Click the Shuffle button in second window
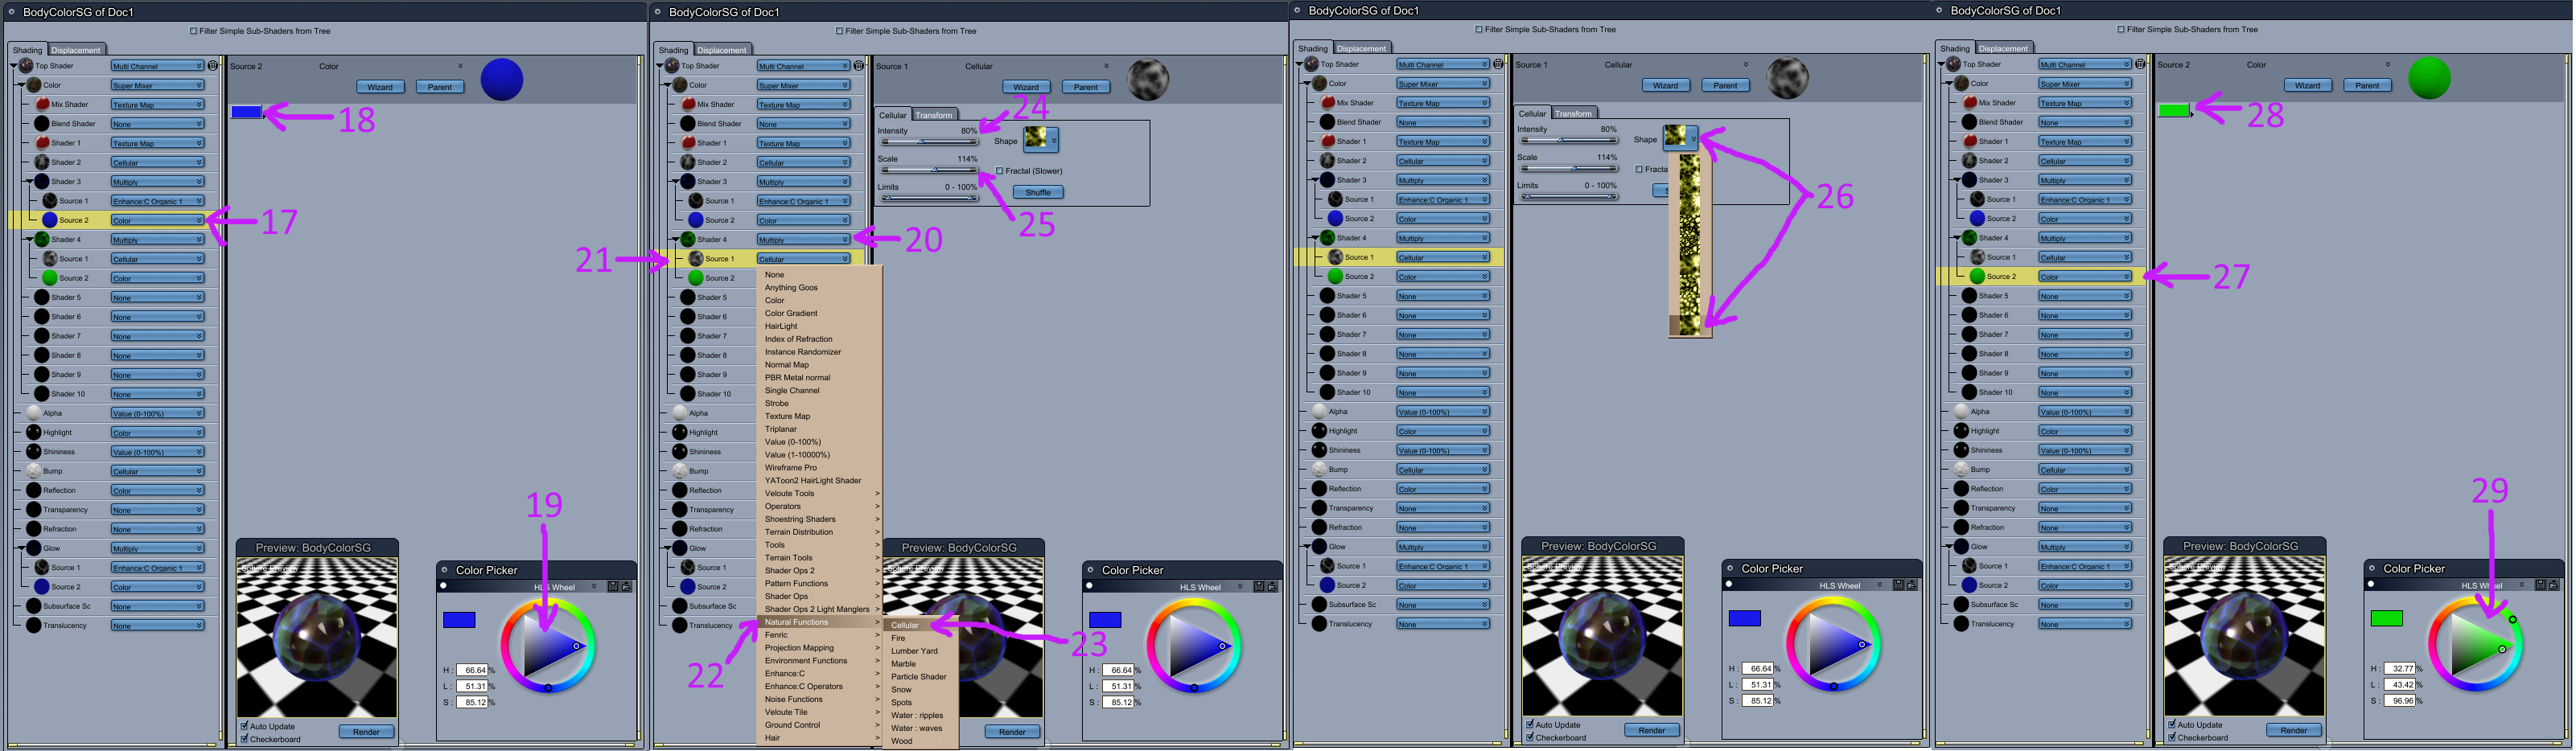This screenshot has width=2576, height=751. 1038,192
